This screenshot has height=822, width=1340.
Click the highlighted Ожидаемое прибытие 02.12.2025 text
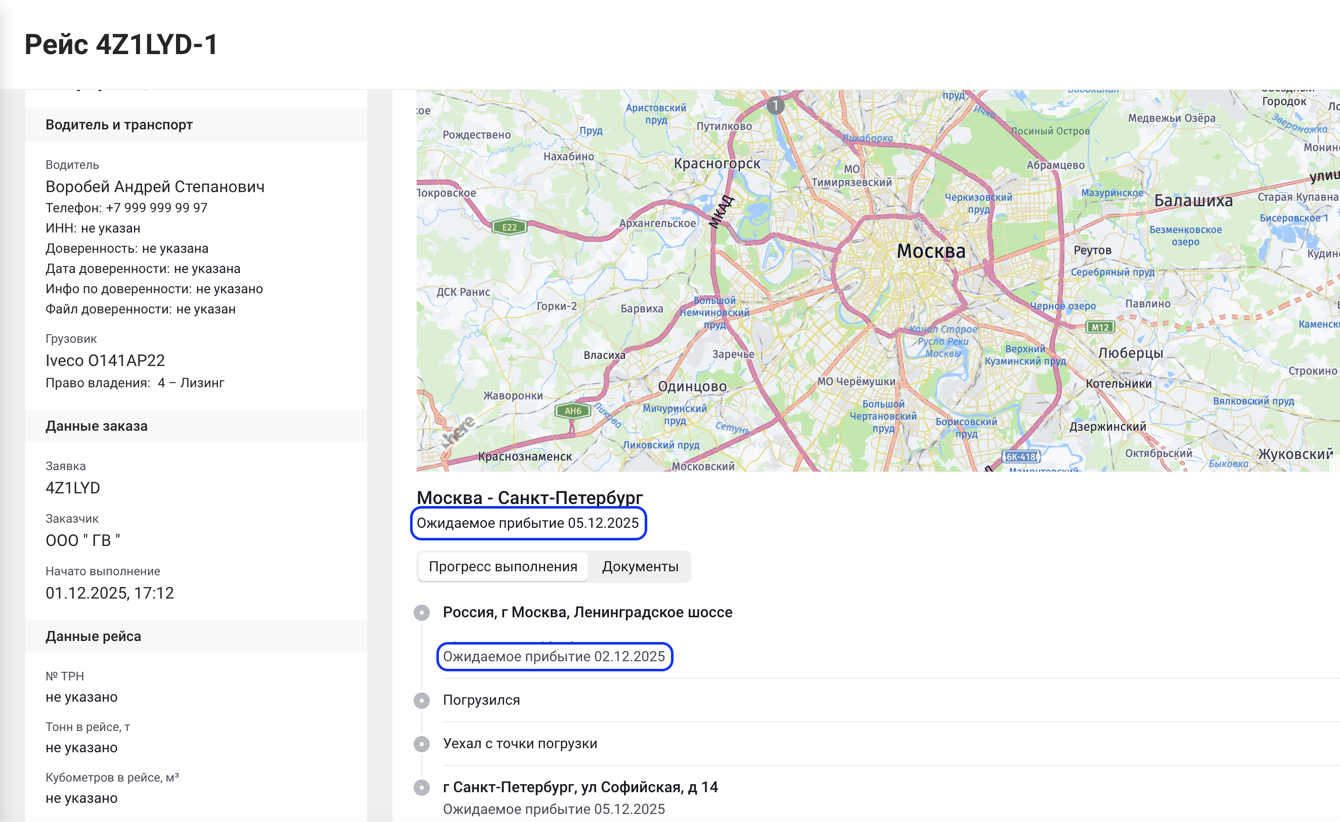tap(554, 656)
